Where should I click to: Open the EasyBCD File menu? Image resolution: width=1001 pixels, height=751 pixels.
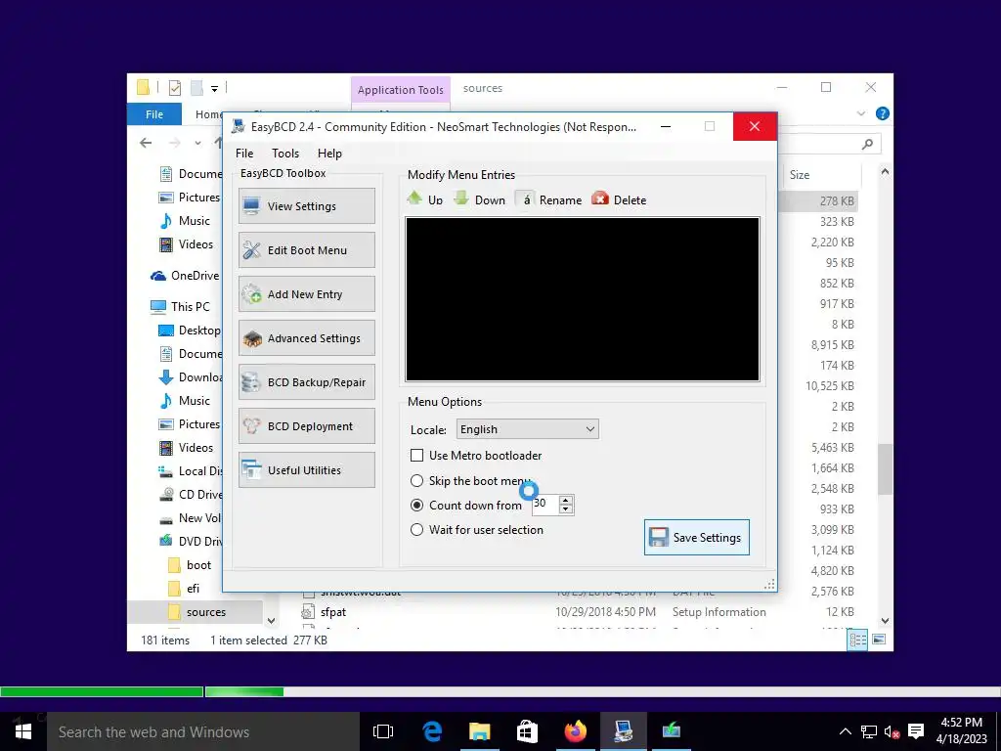[243, 154]
